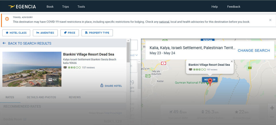Select the Rates tab
This screenshot has height=125, width=276.
[x=10, y=97]
